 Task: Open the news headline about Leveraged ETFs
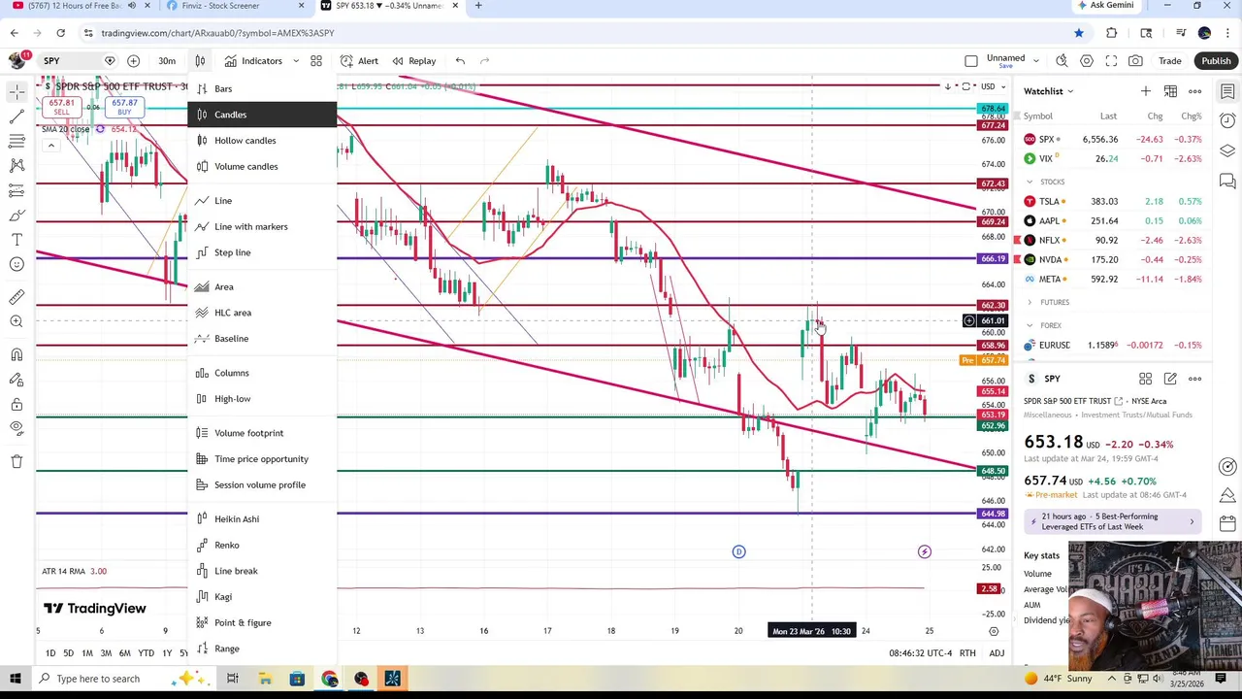[x=1111, y=521]
